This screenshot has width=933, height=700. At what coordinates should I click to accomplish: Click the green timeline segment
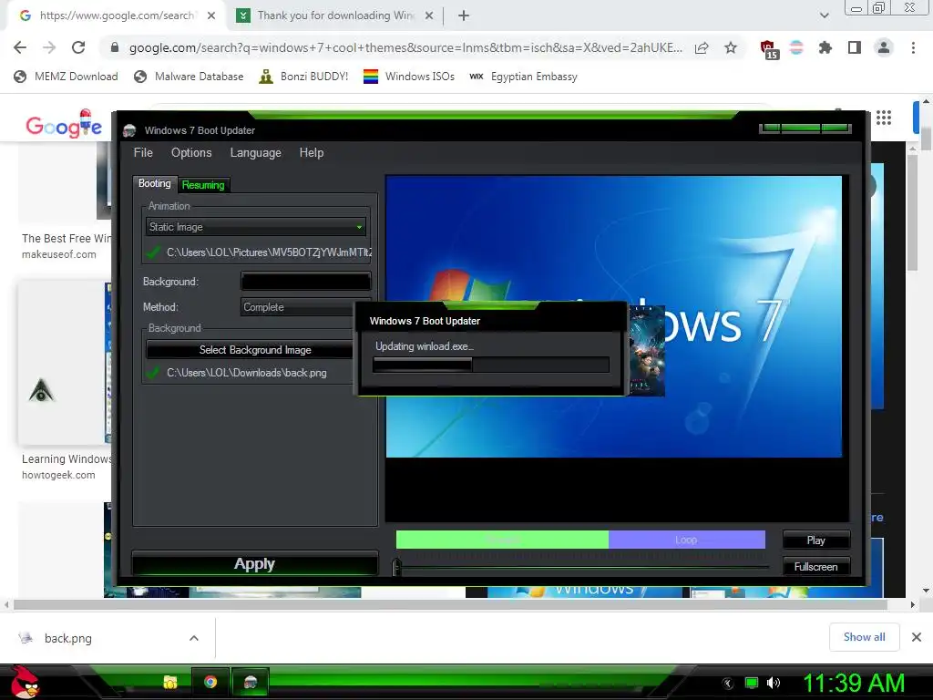tap(502, 540)
